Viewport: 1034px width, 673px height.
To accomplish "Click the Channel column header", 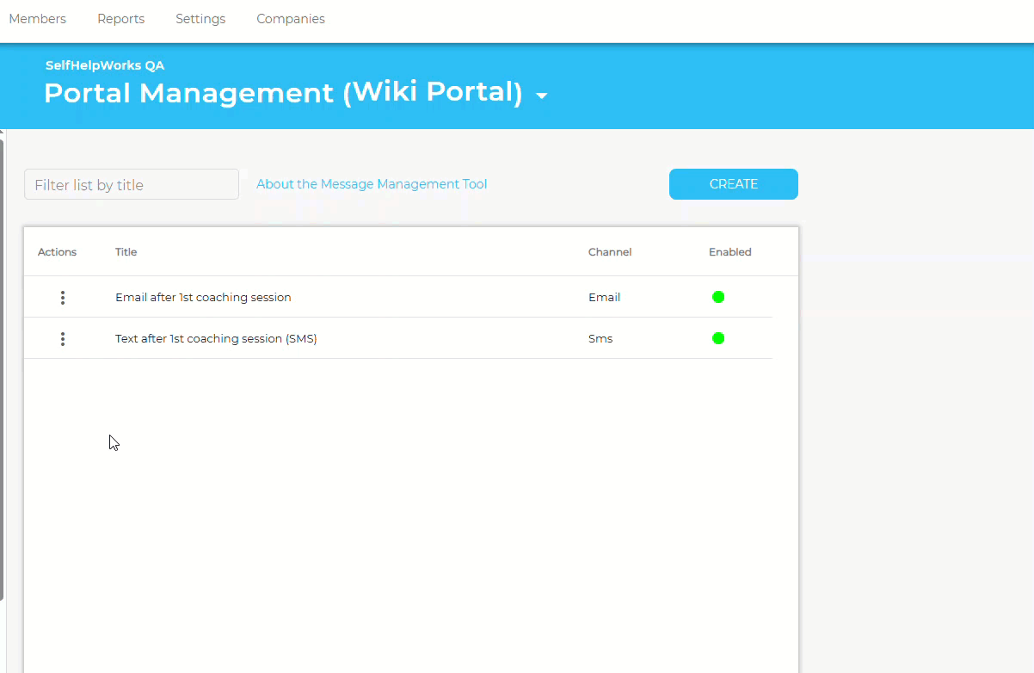I will (610, 252).
